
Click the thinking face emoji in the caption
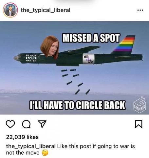45,153
